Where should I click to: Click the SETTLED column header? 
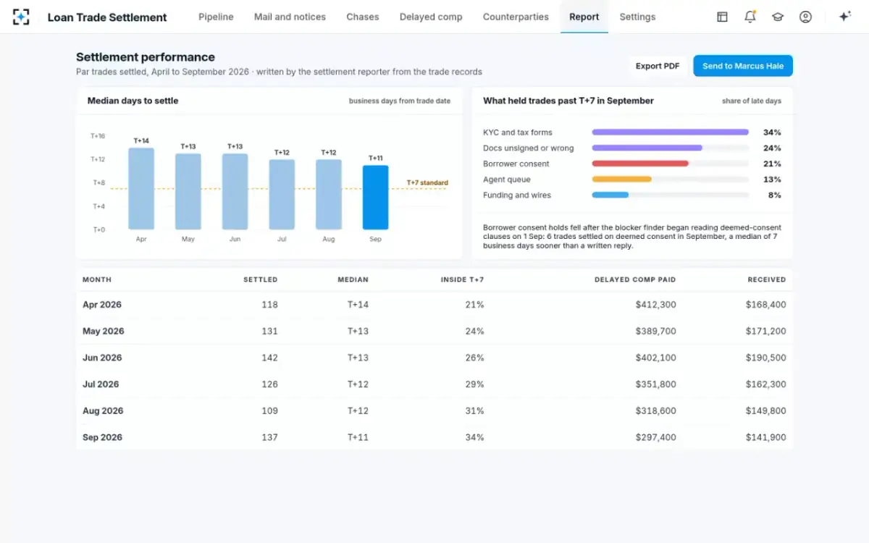pos(261,279)
